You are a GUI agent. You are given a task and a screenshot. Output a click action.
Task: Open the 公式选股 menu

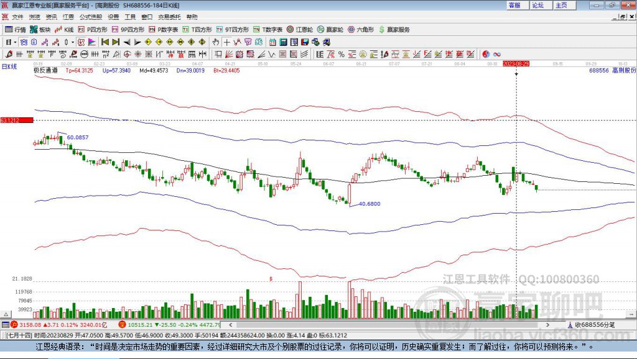tap(91, 17)
